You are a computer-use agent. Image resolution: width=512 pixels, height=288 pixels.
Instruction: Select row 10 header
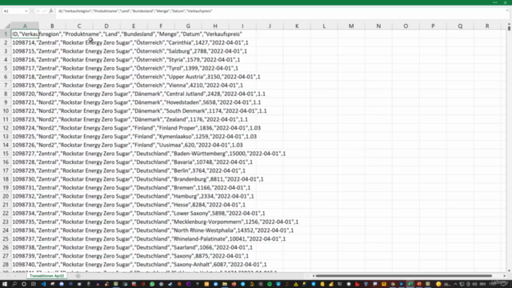point(6,110)
